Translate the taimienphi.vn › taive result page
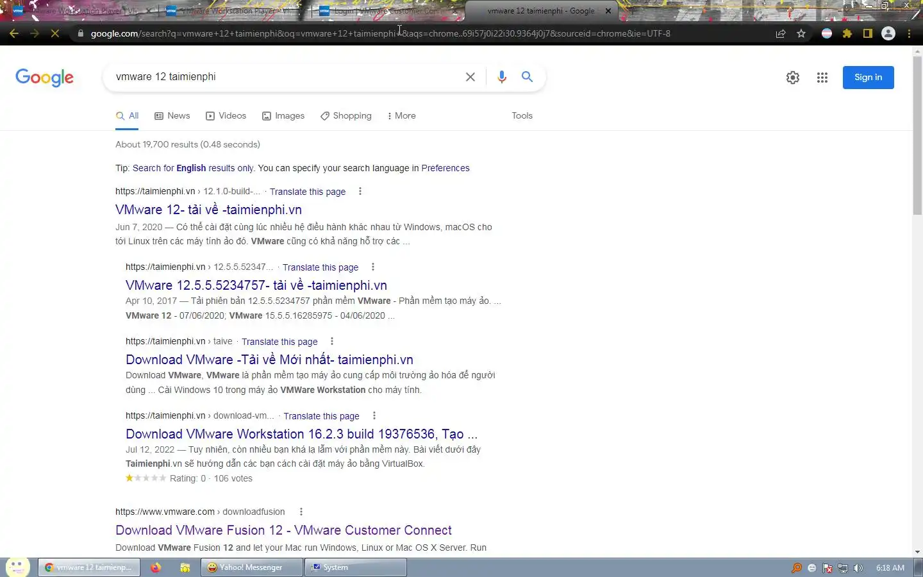Screen dimensions: 923x577 (279, 342)
